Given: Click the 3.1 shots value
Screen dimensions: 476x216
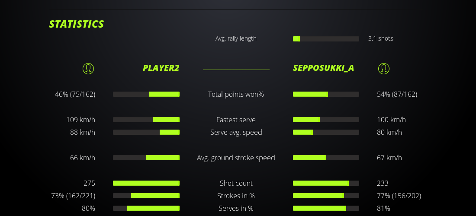Looking at the screenshot, I should point(381,38).
